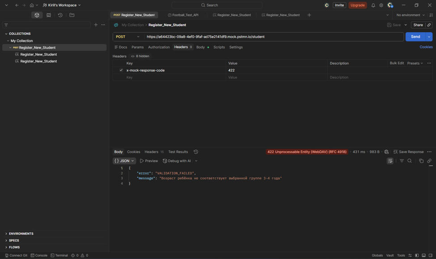Open the Files folder icon in sidebar
This screenshot has height=259, width=436.
pyautogui.click(x=72, y=15)
